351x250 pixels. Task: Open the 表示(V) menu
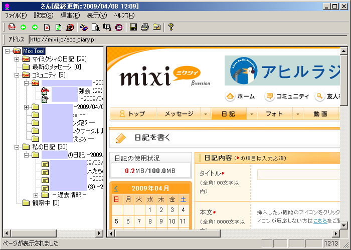pos(97,15)
